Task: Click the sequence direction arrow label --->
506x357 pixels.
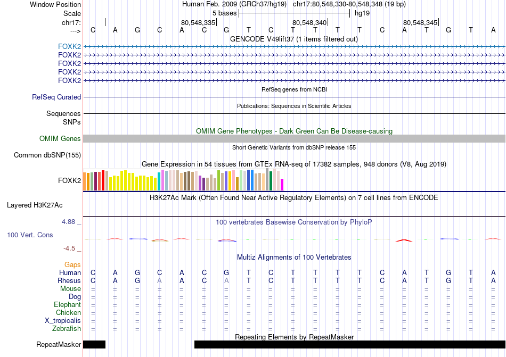Action: (x=75, y=31)
